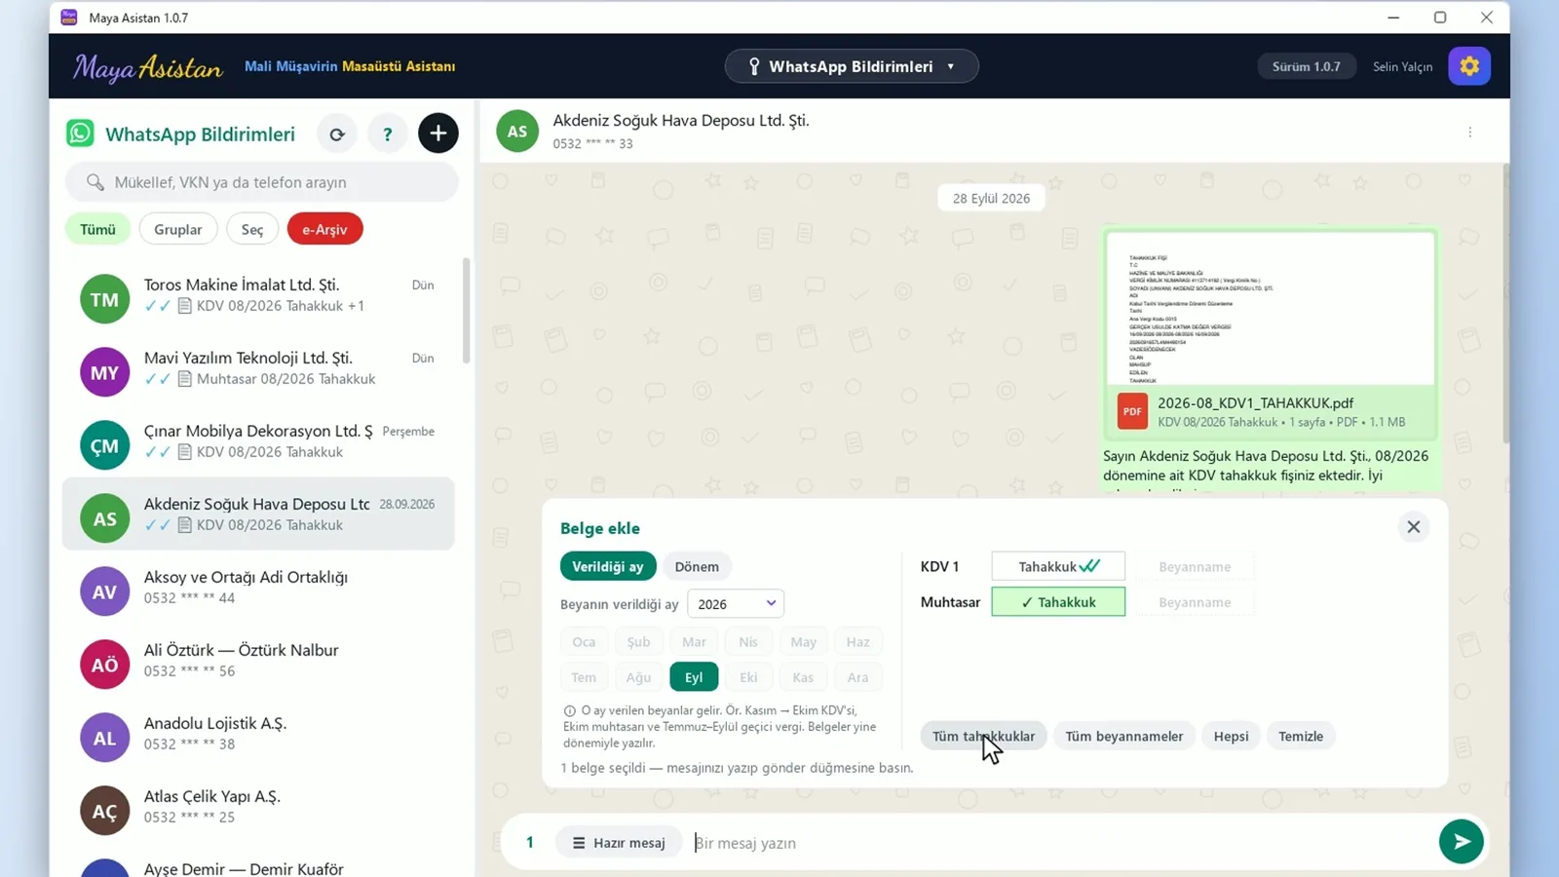Open settings gear in header
Image resolution: width=1559 pixels, height=877 pixels.
click(x=1469, y=66)
